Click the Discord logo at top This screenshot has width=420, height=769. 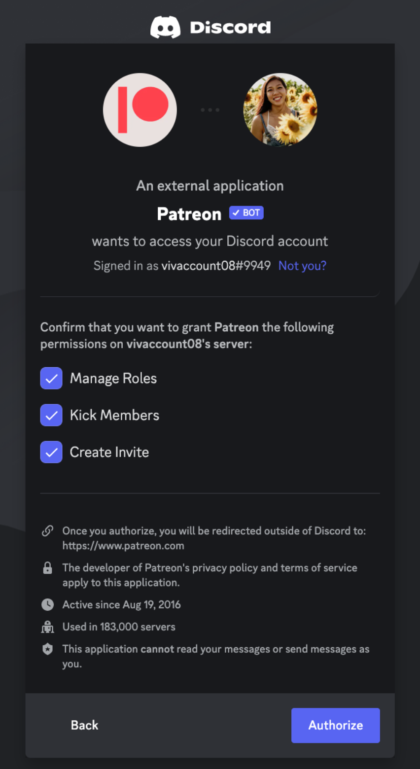point(166,27)
